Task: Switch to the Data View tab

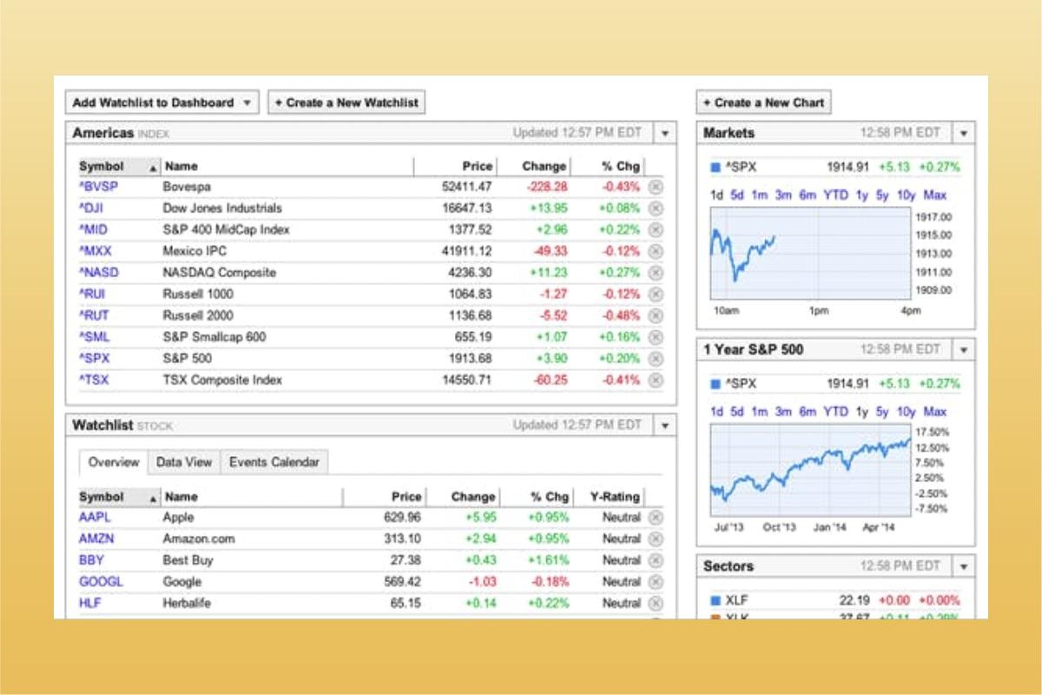Action: point(184,462)
